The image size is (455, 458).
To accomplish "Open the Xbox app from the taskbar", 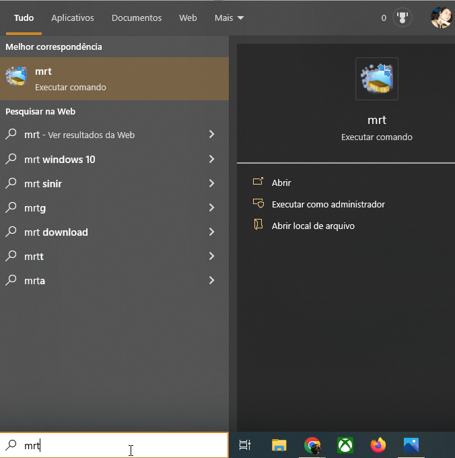I will tap(345, 445).
